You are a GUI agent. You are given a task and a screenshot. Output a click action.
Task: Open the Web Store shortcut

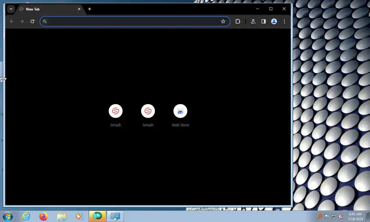(180, 115)
